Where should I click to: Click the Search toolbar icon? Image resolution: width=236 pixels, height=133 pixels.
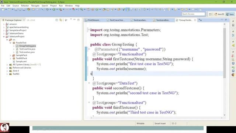point(112,10)
